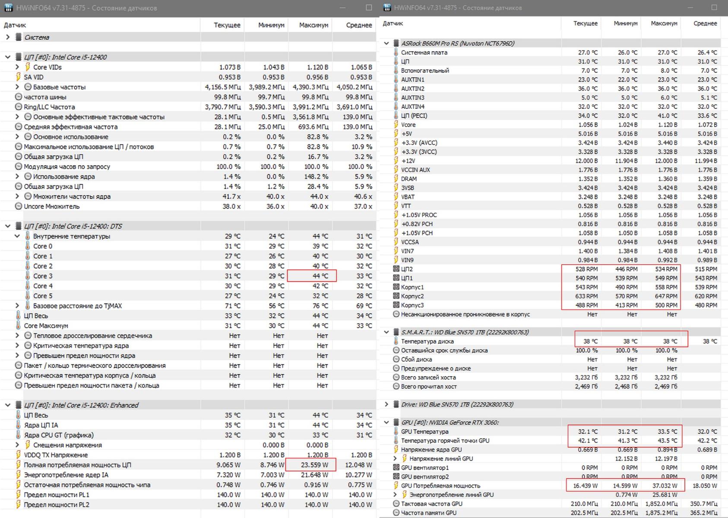Image resolution: width=728 pixels, height=518 pixels.
Task: Collapse the ЦП [#0]: Intel Core i5-12400 group
Action: pos(7,57)
